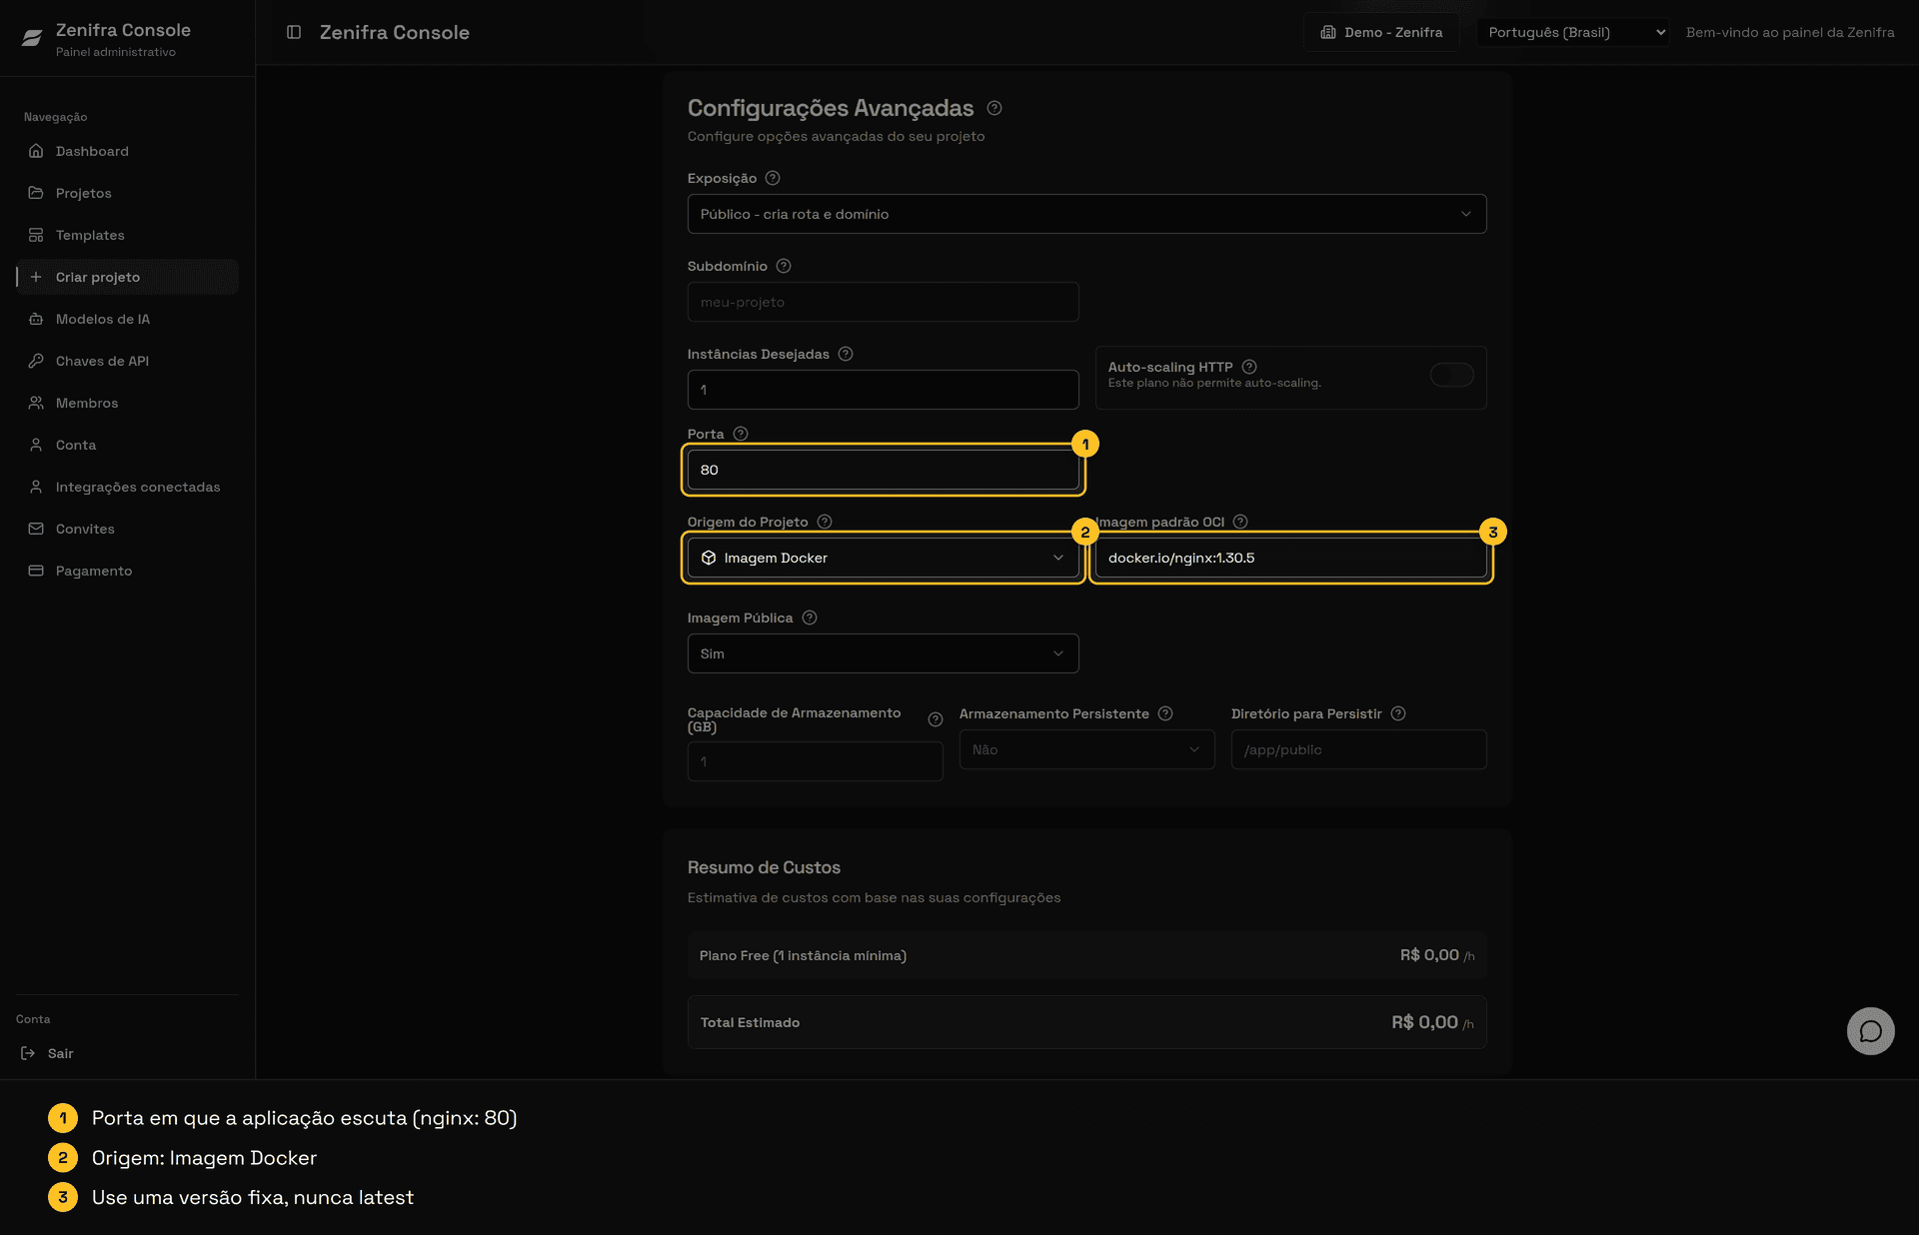
Task: Expand the Exposição dropdown
Action: (1086, 214)
